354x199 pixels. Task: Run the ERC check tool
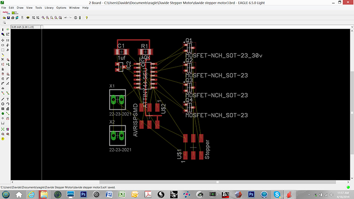(3, 134)
